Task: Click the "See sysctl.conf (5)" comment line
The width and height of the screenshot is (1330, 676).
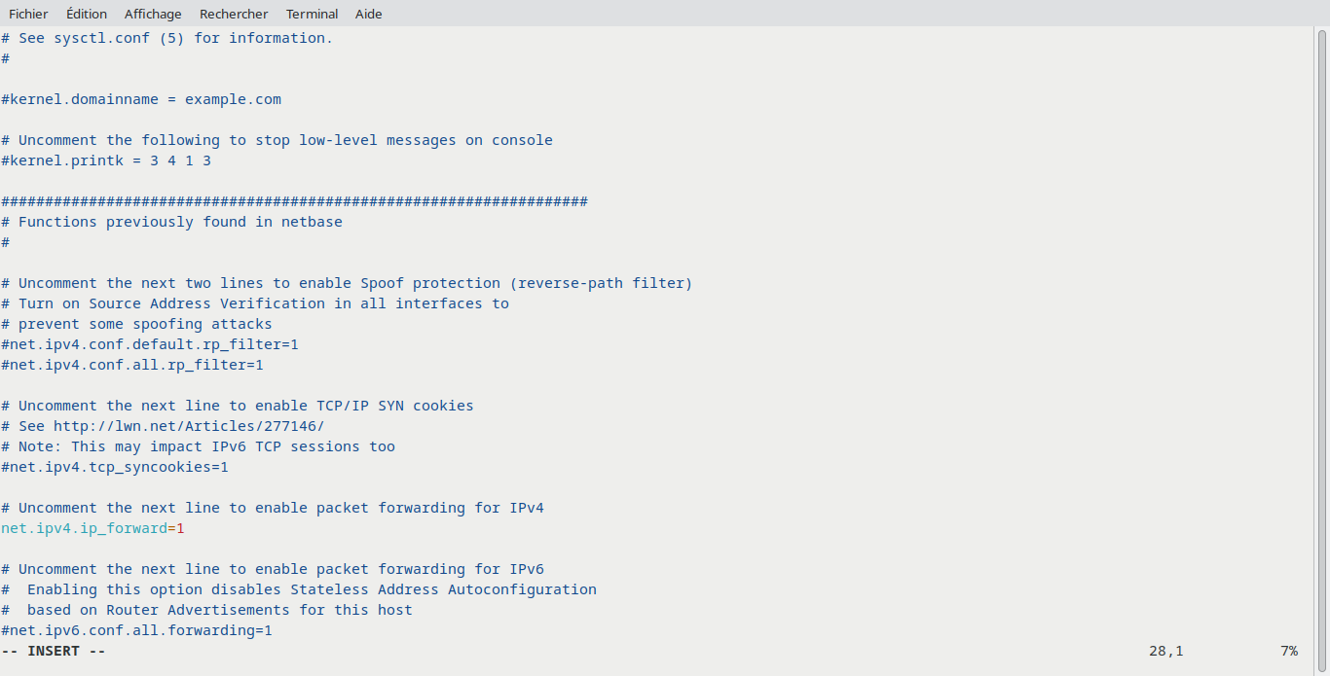Action: click(x=166, y=38)
